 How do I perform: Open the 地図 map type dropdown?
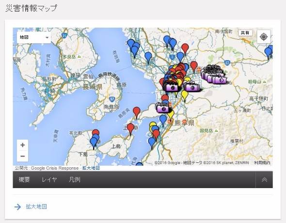pos(34,37)
